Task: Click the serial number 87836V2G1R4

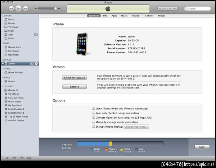Action: coord(136,48)
